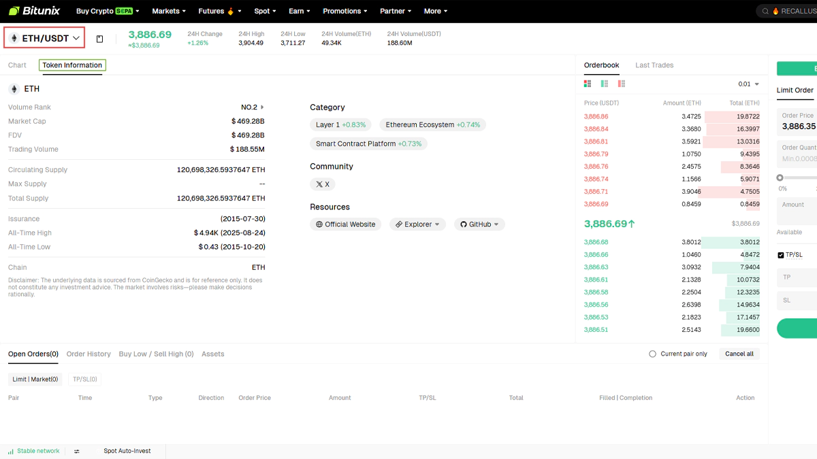Expand the Explorer resources dropdown
This screenshot has height=459, width=817.
(x=417, y=224)
